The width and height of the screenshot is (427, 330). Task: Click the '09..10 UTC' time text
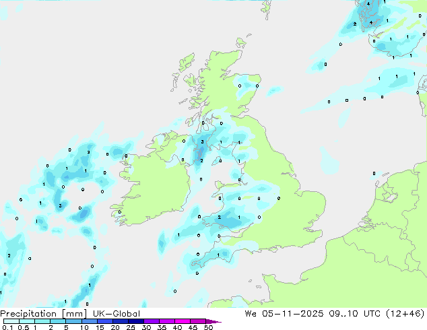coord(354,313)
